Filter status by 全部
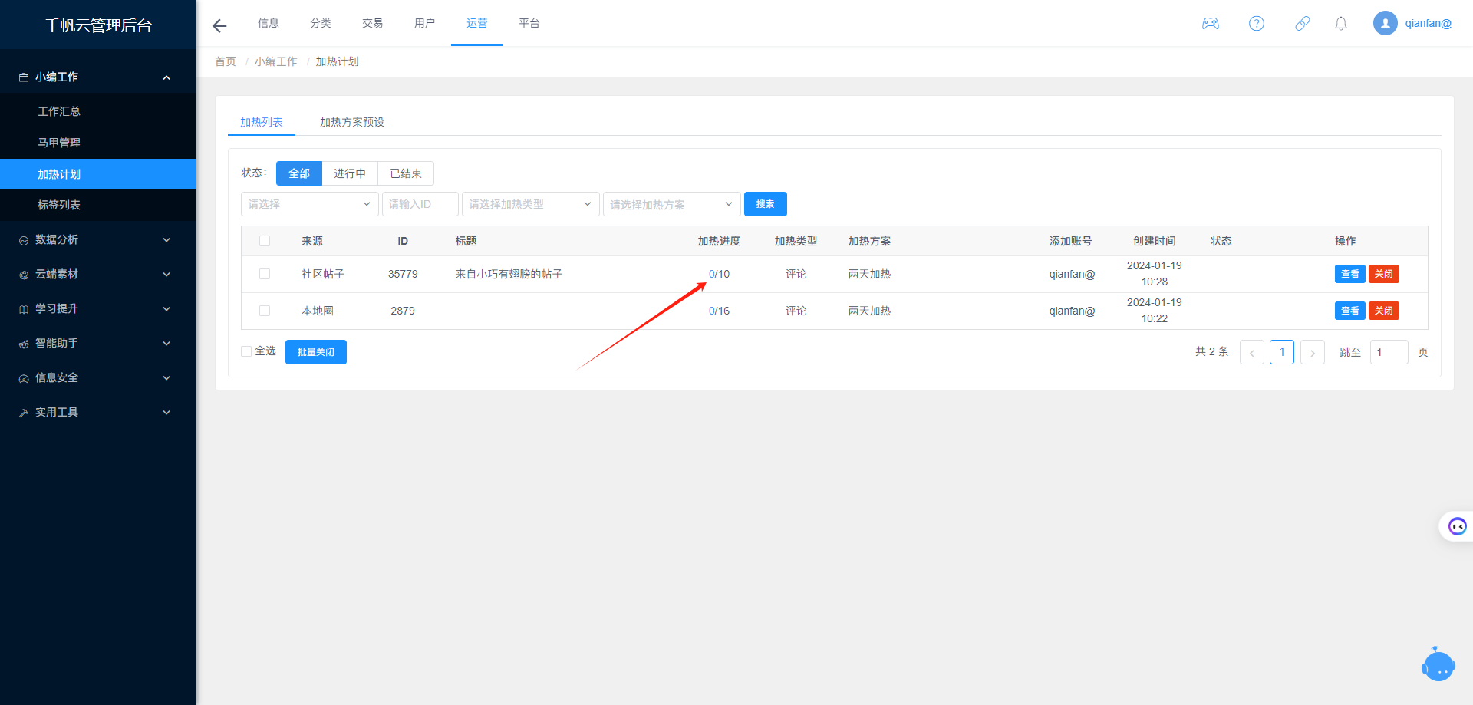Screen dimensions: 1473x705 click(x=299, y=173)
